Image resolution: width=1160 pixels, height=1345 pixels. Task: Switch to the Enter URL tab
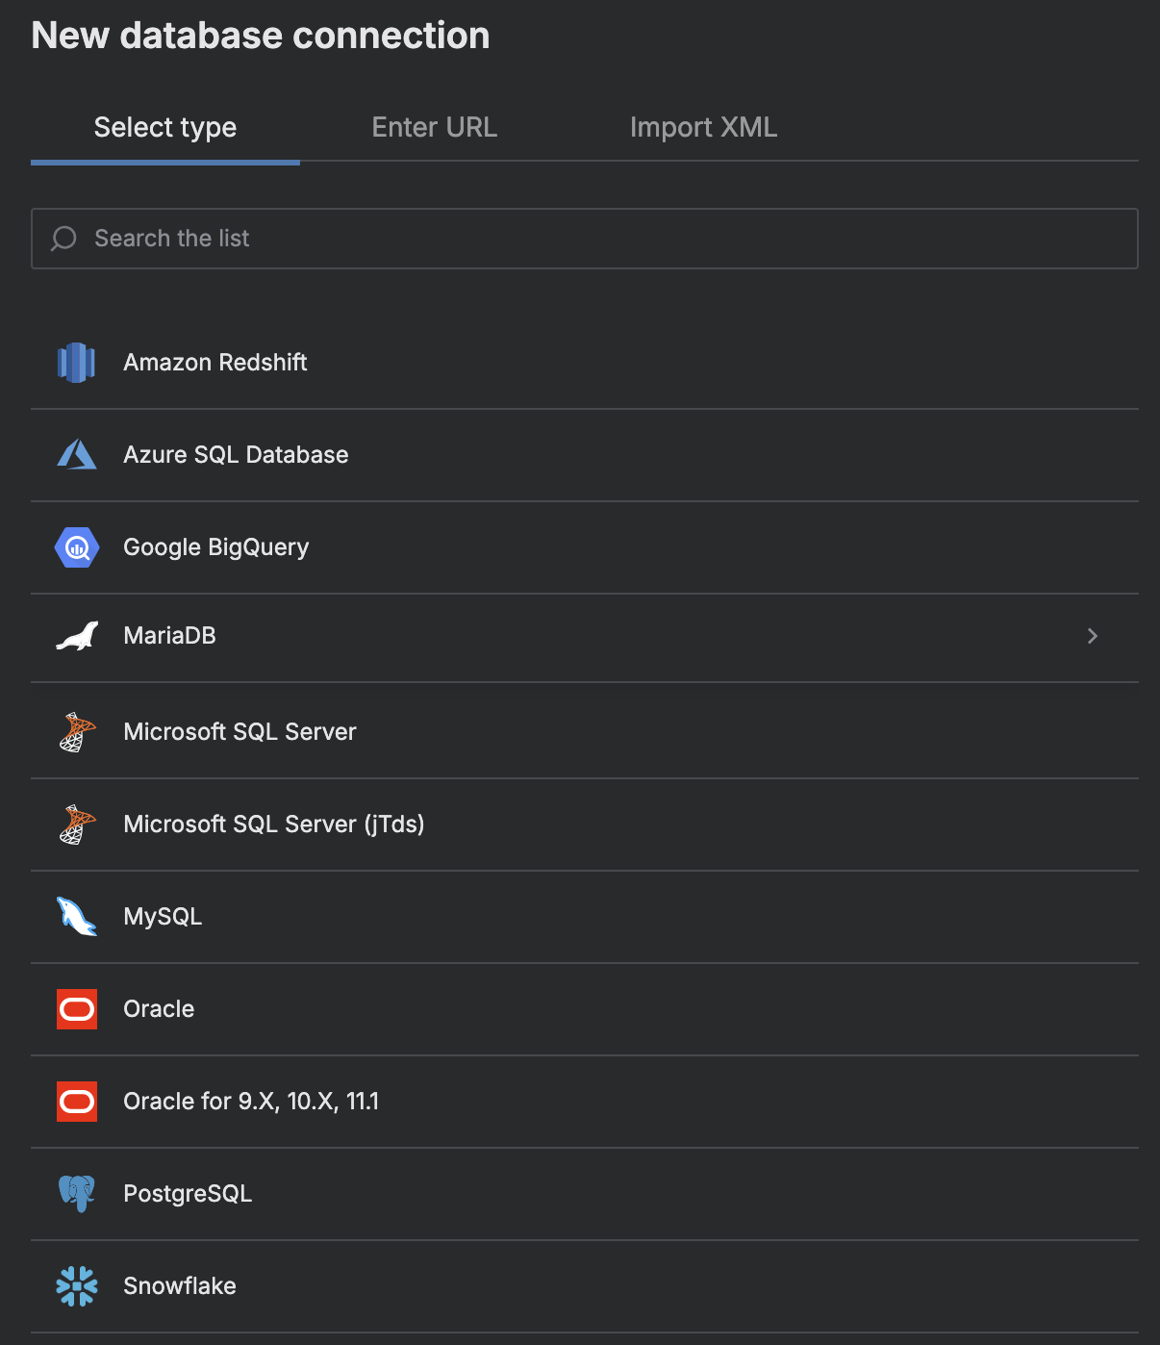[434, 128]
